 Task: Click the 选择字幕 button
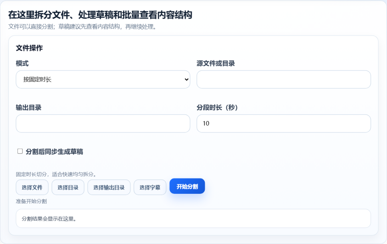pos(150,187)
